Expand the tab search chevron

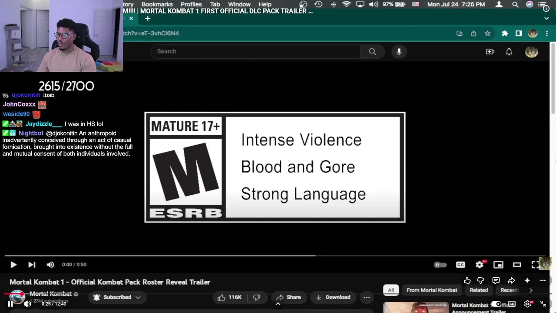(x=546, y=19)
